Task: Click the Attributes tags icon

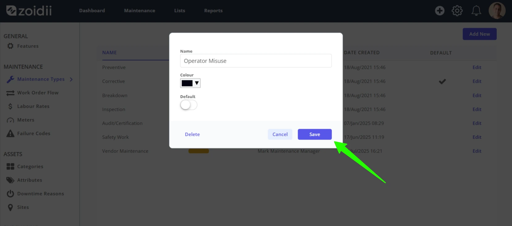Action: pos(10,180)
